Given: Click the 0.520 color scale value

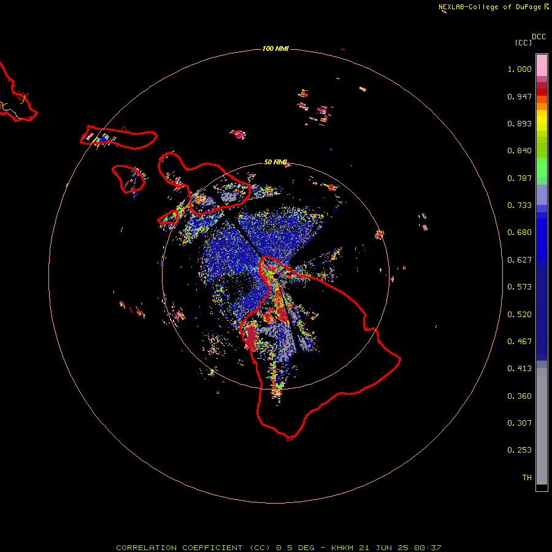Looking at the screenshot, I should [519, 315].
